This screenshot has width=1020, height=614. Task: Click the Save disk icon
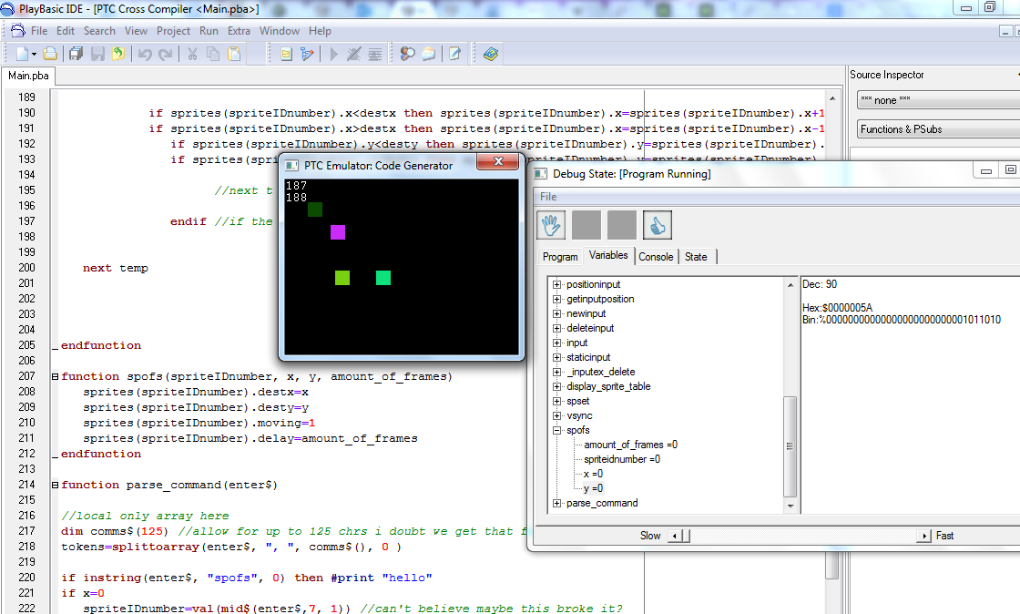pos(97,54)
